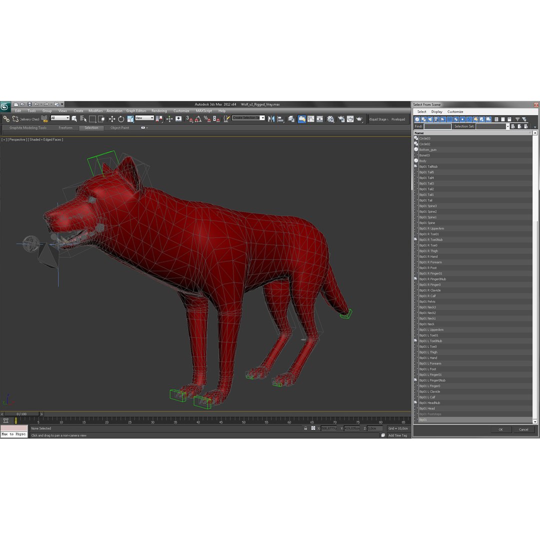Image resolution: width=540 pixels, height=540 pixels.
Task: Expand the quick access toolbar customize arrow
Action: click(62, 104)
